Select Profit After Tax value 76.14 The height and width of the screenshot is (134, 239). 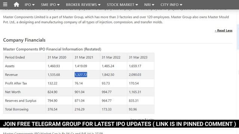pos(79,83)
